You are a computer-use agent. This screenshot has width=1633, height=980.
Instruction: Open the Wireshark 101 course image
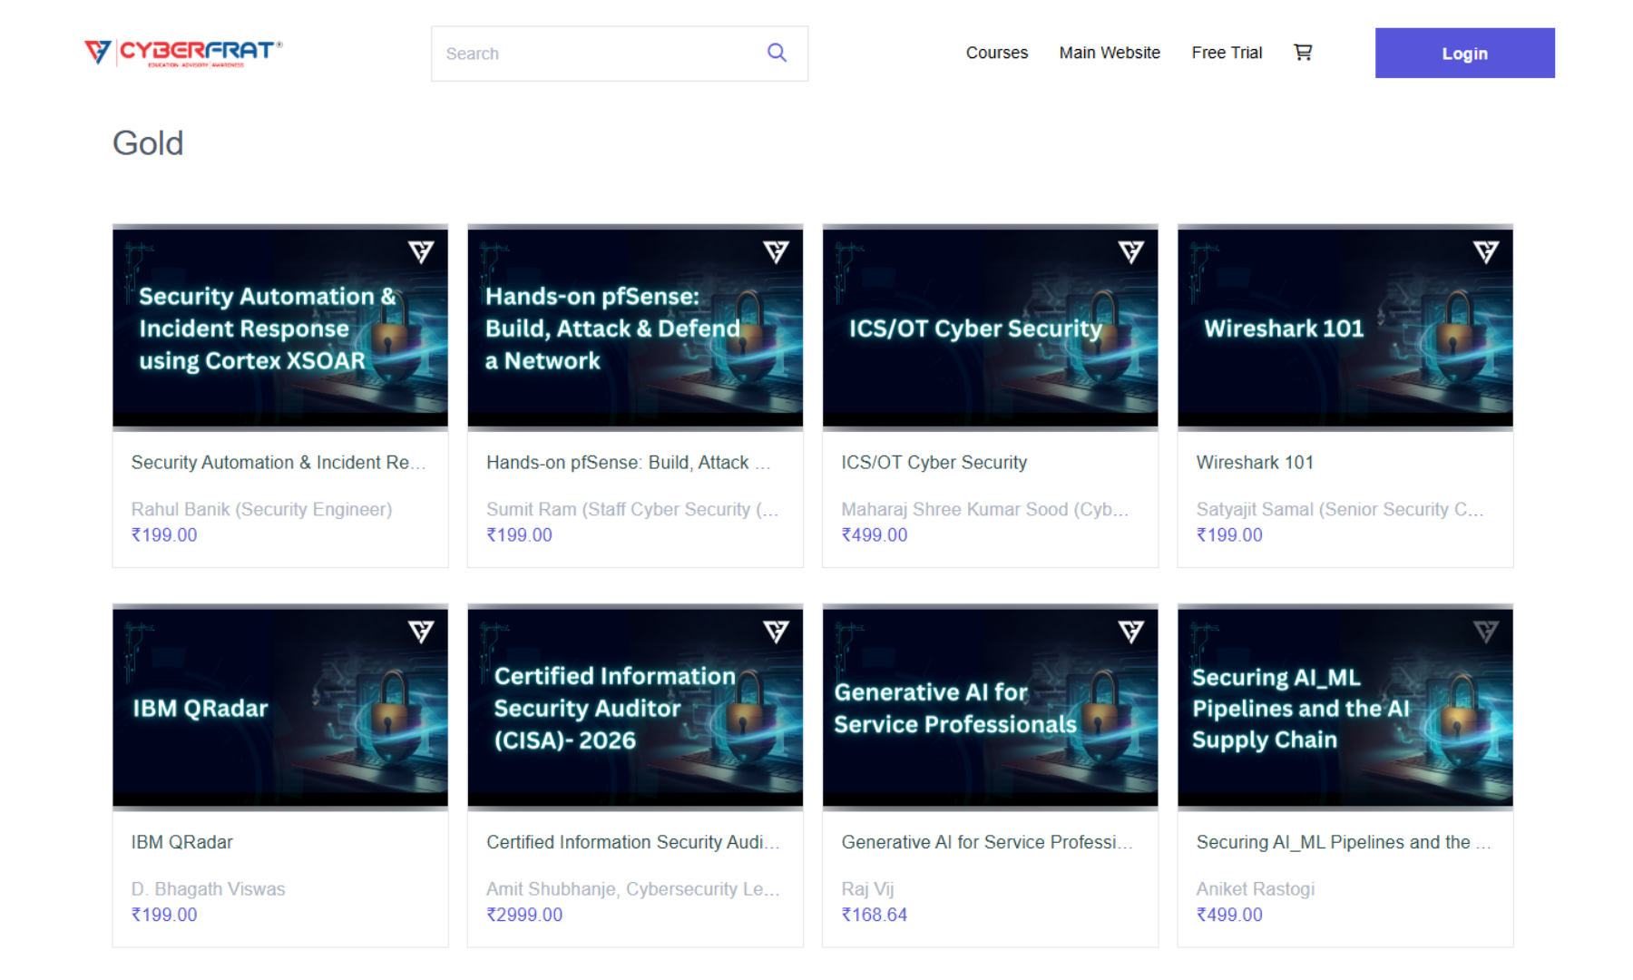click(x=1345, y=328)
